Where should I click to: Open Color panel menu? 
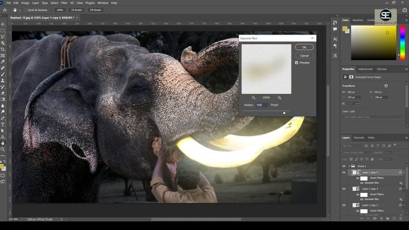pyautogui.click(x=406, y=20)
